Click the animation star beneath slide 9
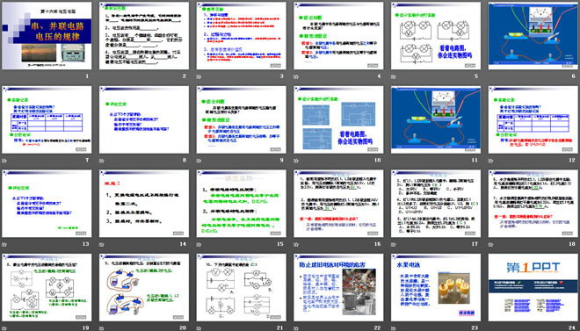The image size is (580, 331). (199, 161)
